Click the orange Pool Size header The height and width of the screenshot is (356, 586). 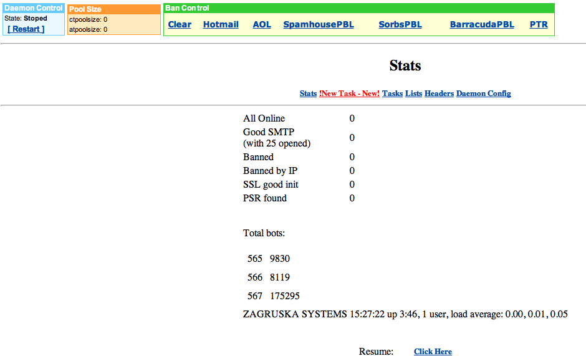pyautogui.click(x=114, y=9)
